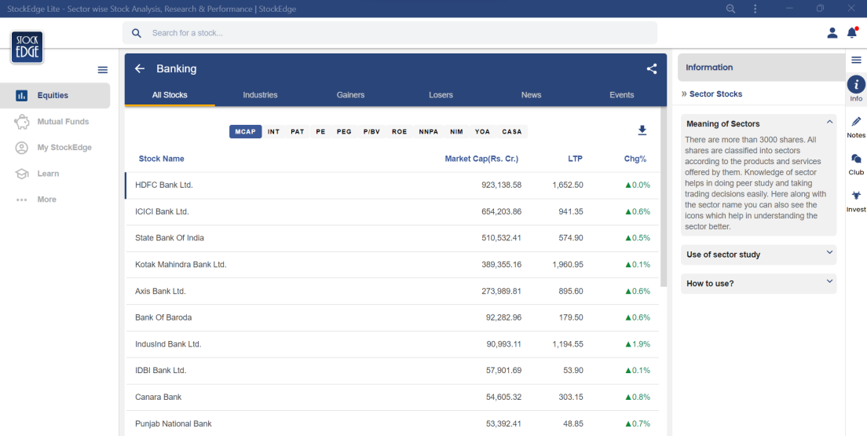Viewport: 867px width, 436px height.
Task: Toggle the left sidebar hamburger menu
Action: (x=102, y=70)
